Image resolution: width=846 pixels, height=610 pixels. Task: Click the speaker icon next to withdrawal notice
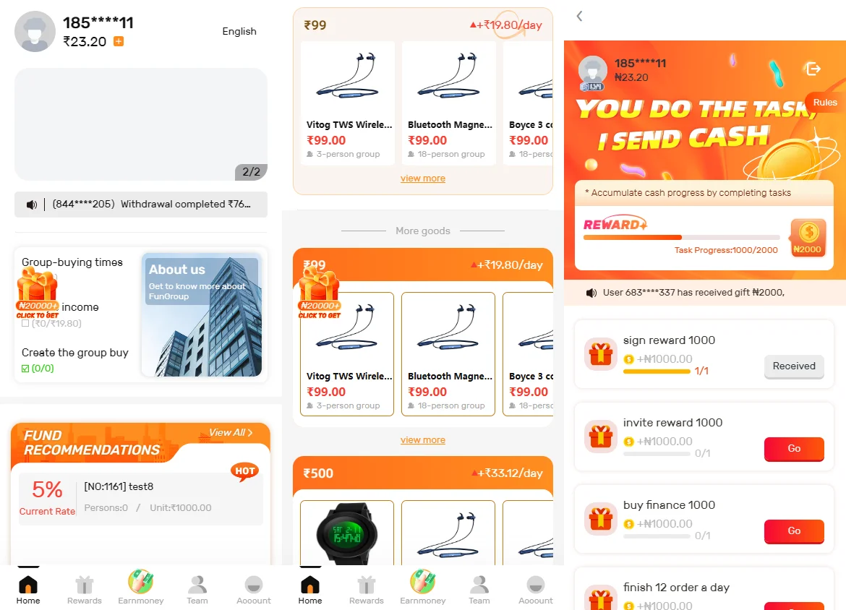coord(32,205)
